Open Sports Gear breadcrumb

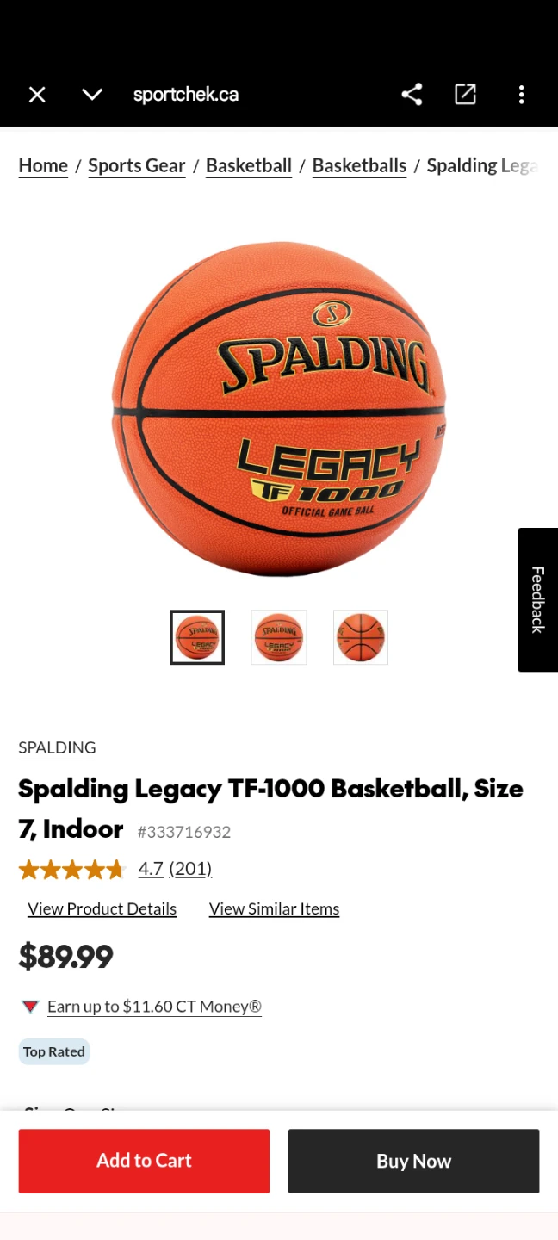point(137,166)
